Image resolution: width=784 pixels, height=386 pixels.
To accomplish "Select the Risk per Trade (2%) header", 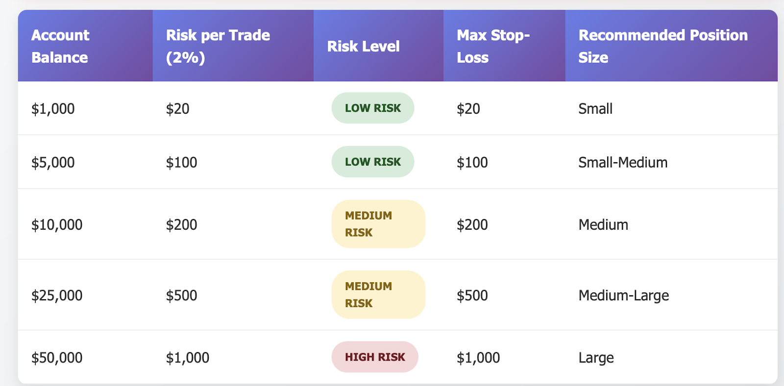I will [x=218, y=46].
